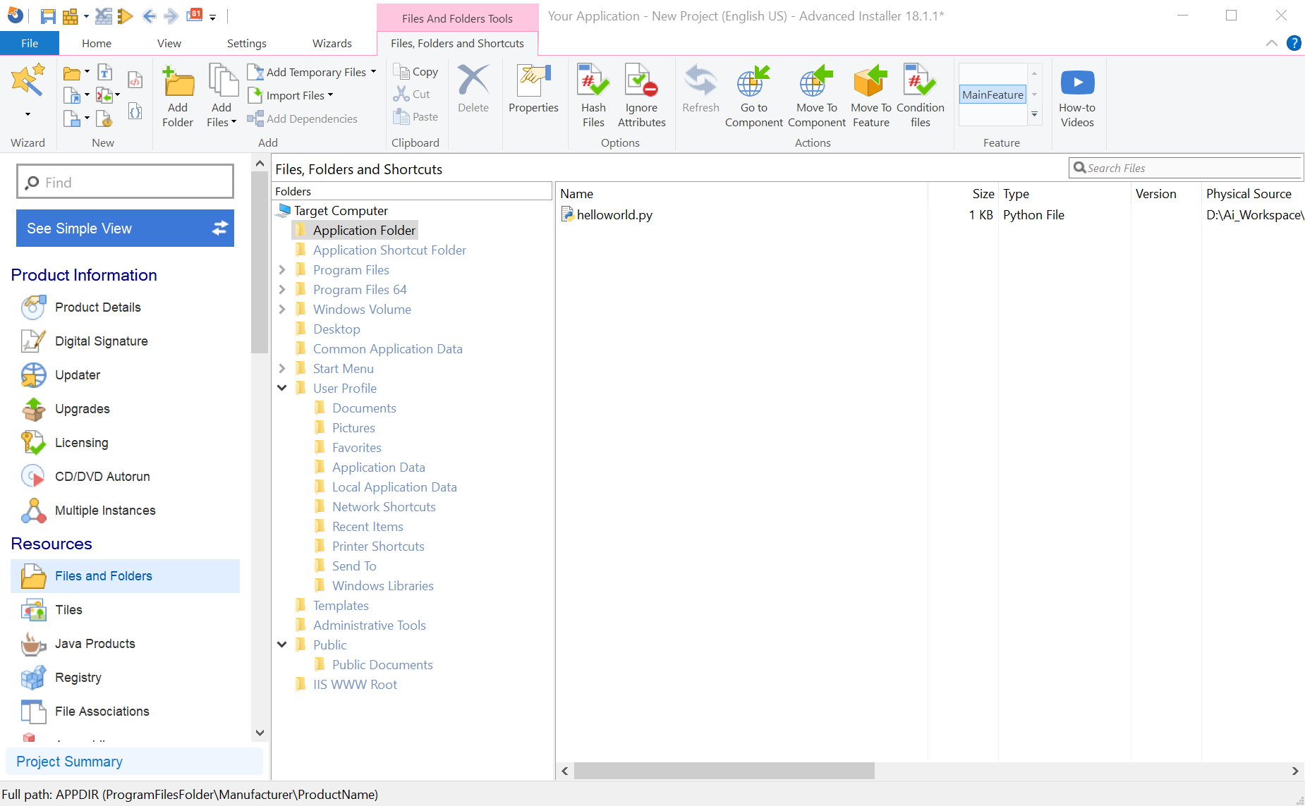Select the helloworld.py file
The height and width of the screenshot is (806, 1305).
(x=614, y=214)
